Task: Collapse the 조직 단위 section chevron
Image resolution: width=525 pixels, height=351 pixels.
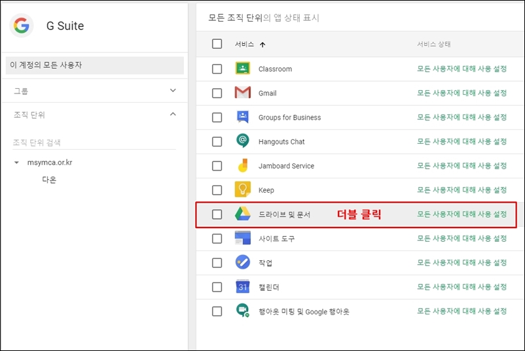Action: [173, 114]
